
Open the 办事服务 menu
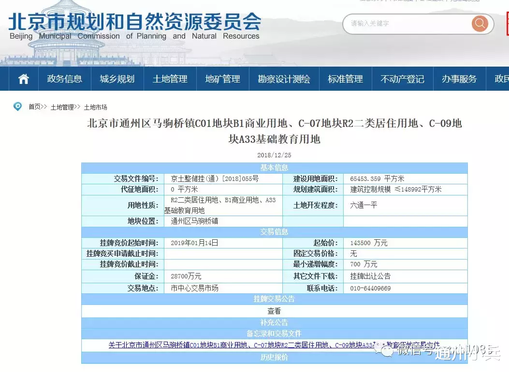pyautogui.click(x=459, y=79)
